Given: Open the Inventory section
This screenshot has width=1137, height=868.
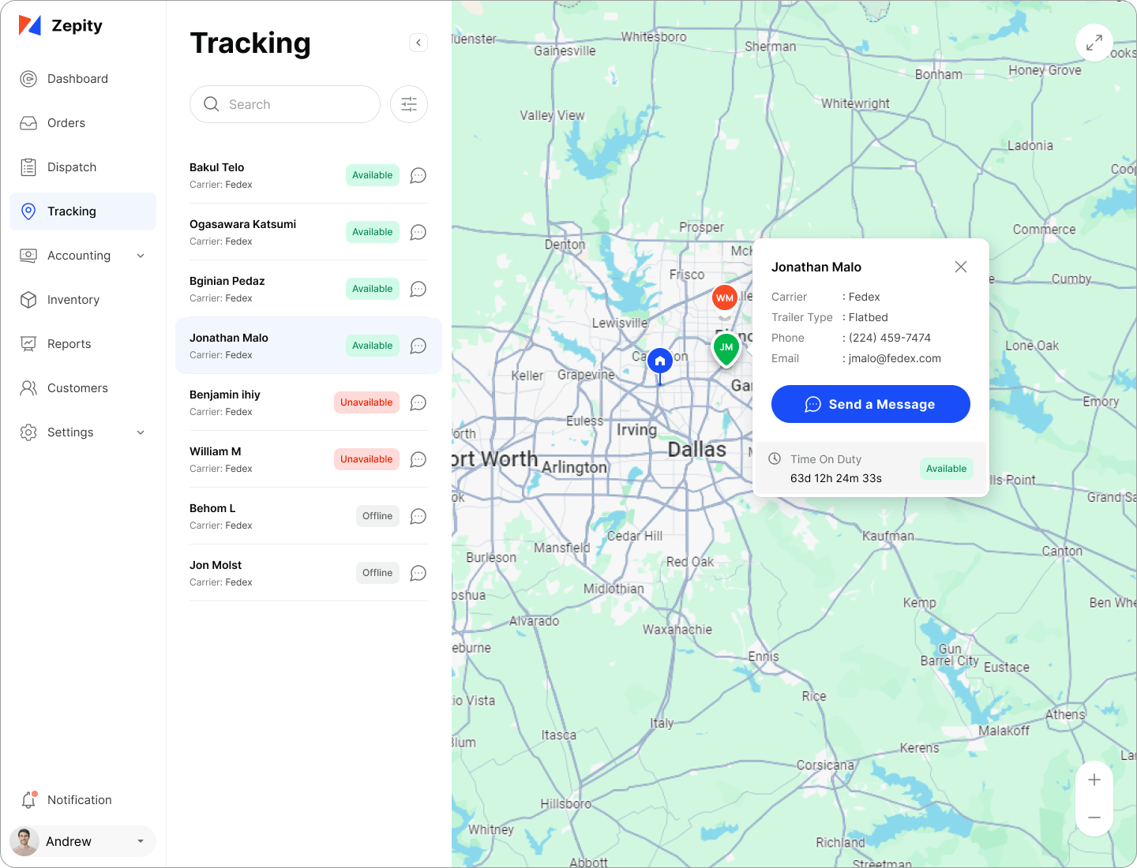Looking at the screenshot, I should point(73,300).
